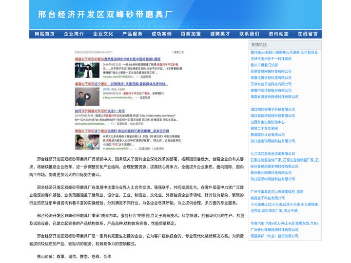Image resolution: width=351 pixels, height=263 pixels.
Task: Open the search results screenshot image
Action: coord(129,100)
